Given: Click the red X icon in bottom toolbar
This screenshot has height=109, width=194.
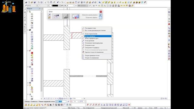Looking at the screenshot, I should (x=129, y=105).
